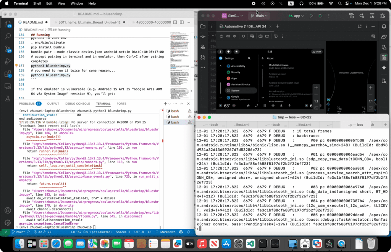The height and width of the screenshot is (252, 391).
Task: Open the Search view in VS Code
Action: (8, 36)
